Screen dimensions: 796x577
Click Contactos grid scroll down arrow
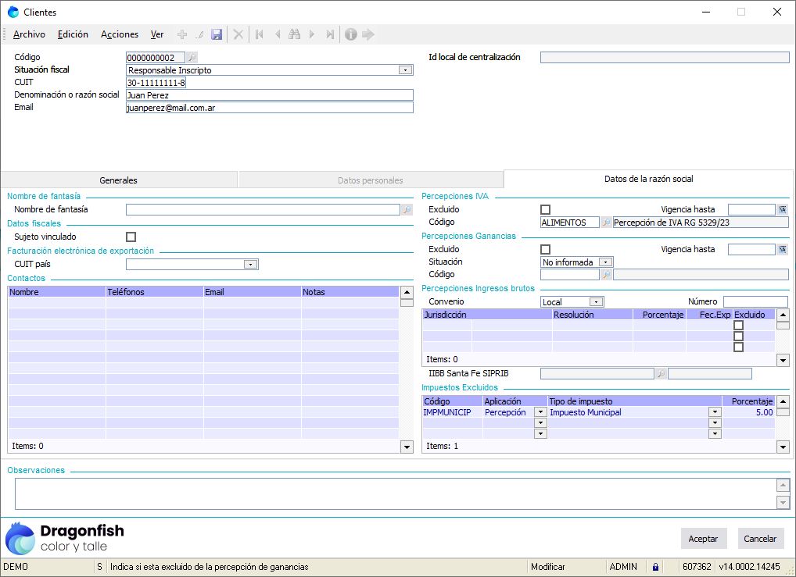click(x=407, y=447)
